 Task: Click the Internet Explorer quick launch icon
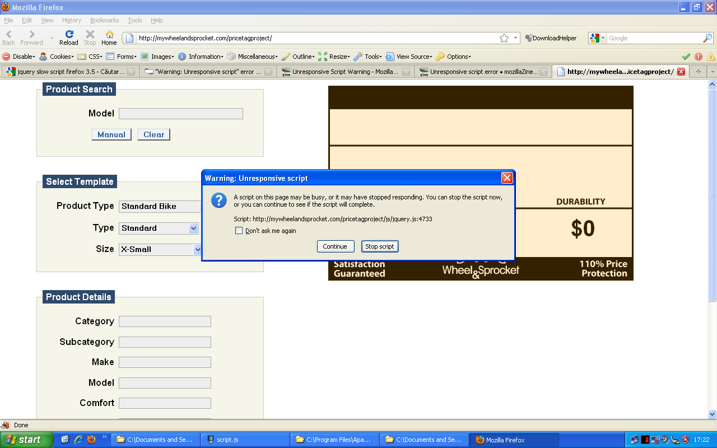pos(78,440)
